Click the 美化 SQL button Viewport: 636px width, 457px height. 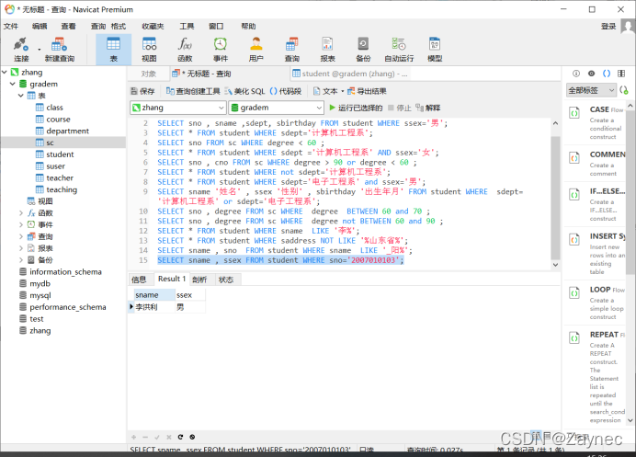tap(245, 91)
